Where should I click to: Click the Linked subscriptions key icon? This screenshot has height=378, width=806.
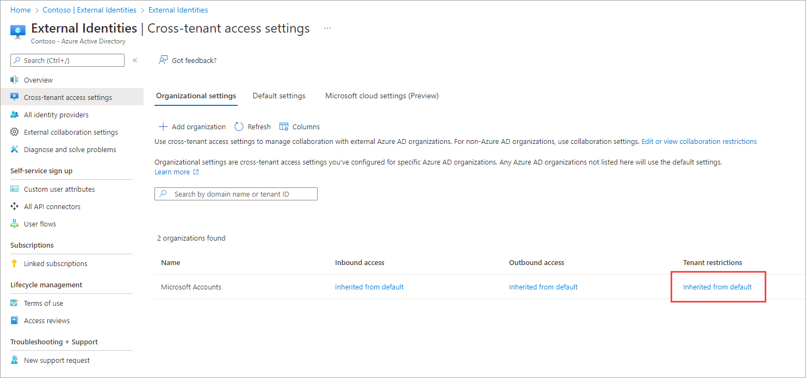click(15, 263)
